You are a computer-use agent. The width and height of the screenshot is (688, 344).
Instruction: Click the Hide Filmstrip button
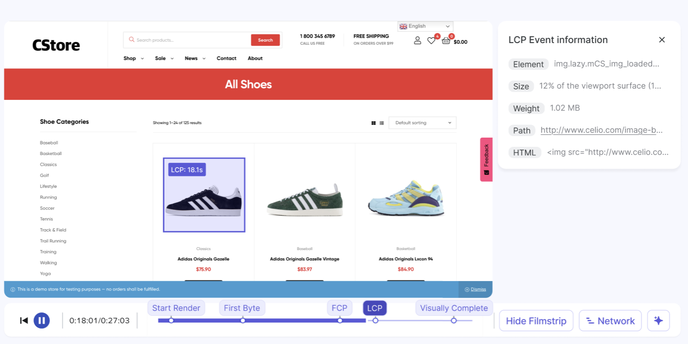pos(536,321)
